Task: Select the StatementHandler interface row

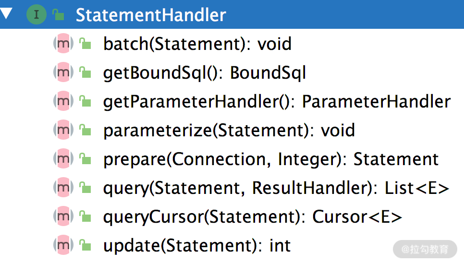Action: [151, 15]
